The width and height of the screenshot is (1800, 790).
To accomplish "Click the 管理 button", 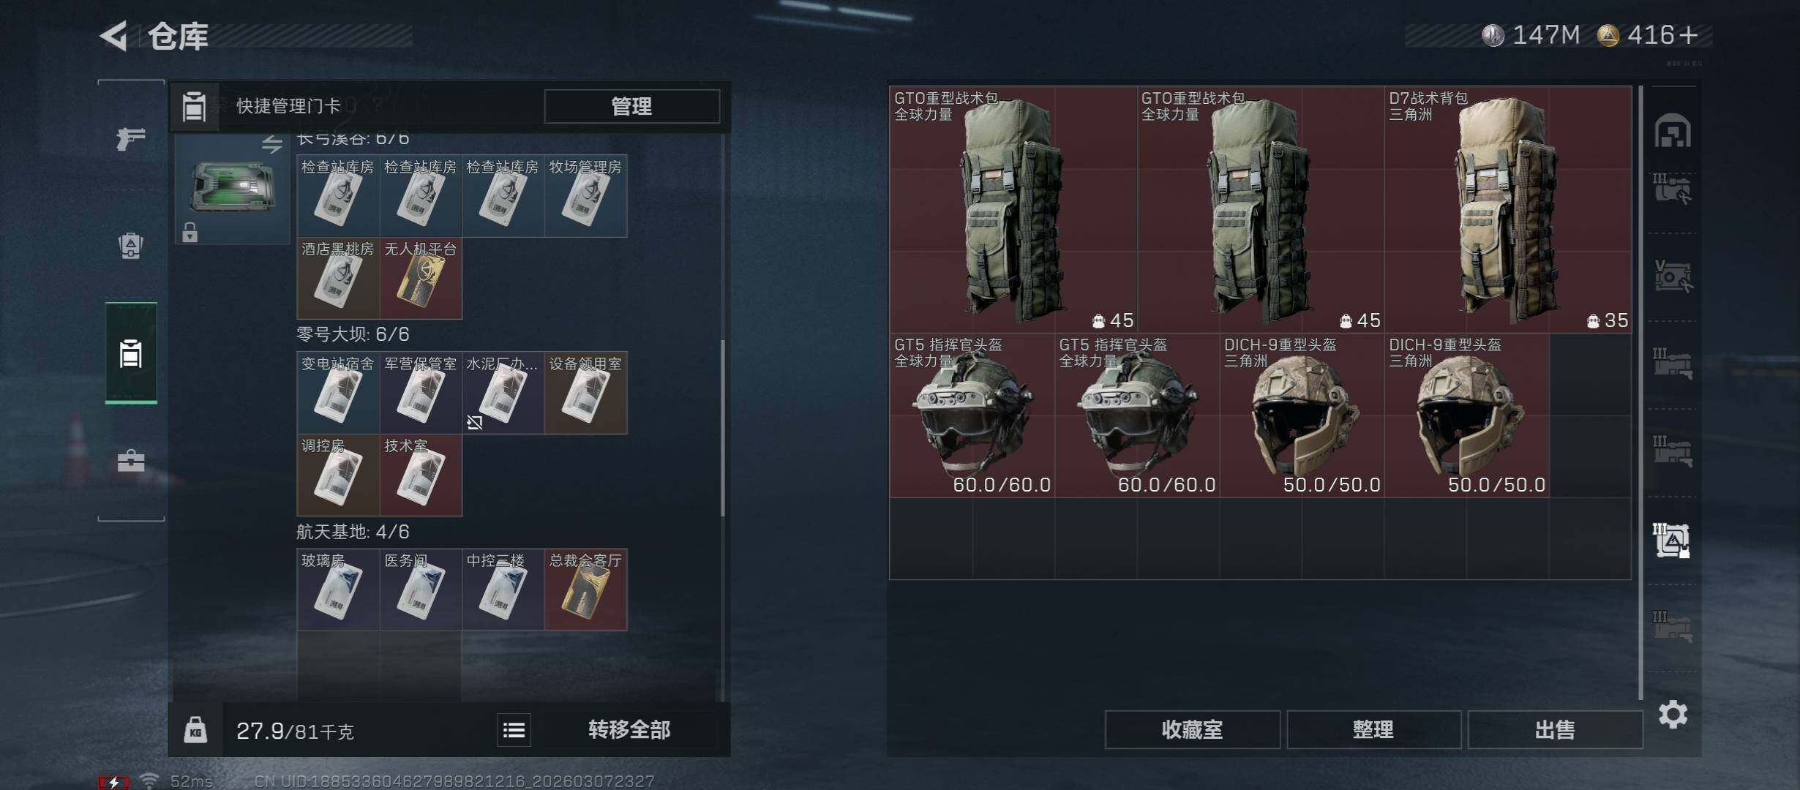I will [x=631, y=106].
